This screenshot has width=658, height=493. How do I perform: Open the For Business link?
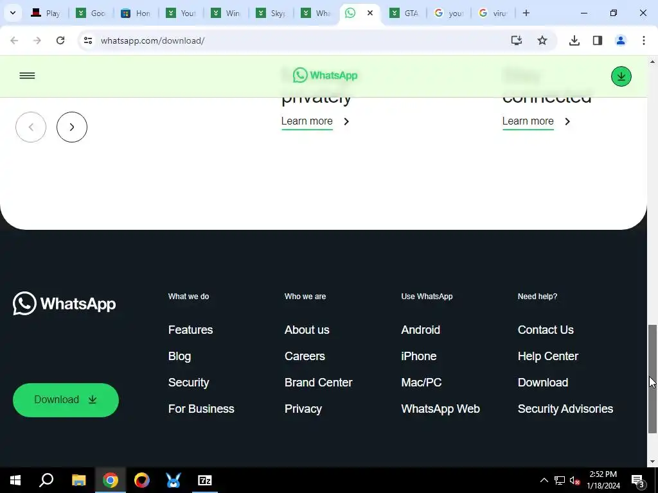pos(201,409)
